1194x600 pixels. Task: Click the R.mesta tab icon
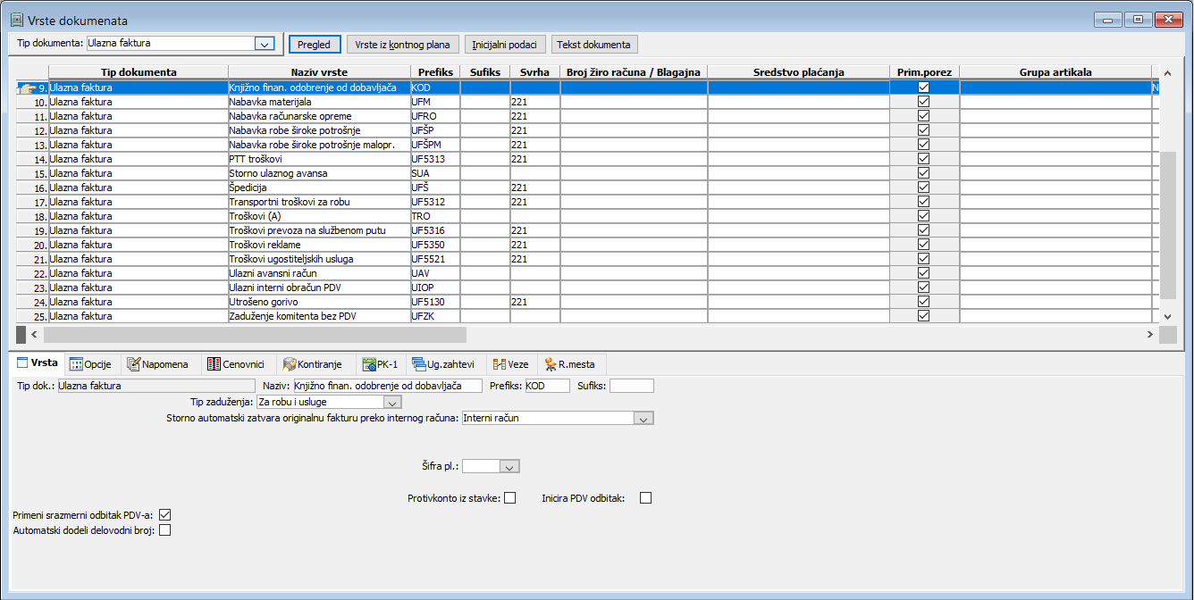coord(550,364)
